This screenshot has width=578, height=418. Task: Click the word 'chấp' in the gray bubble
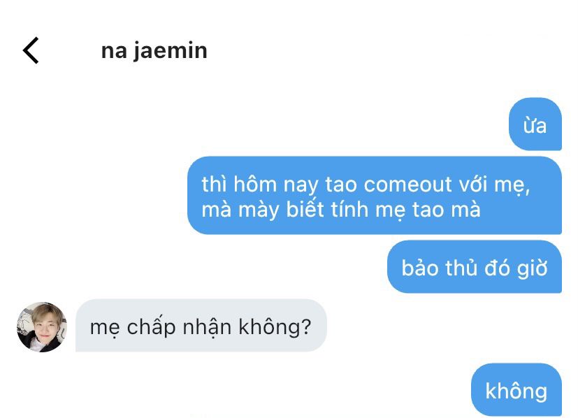(x=151, y=327)
